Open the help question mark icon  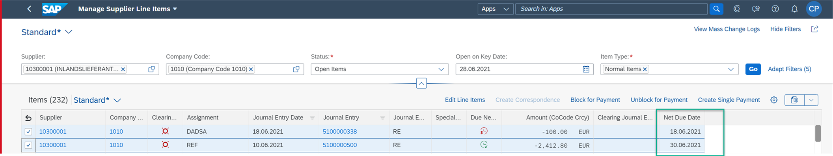point(775,9)
